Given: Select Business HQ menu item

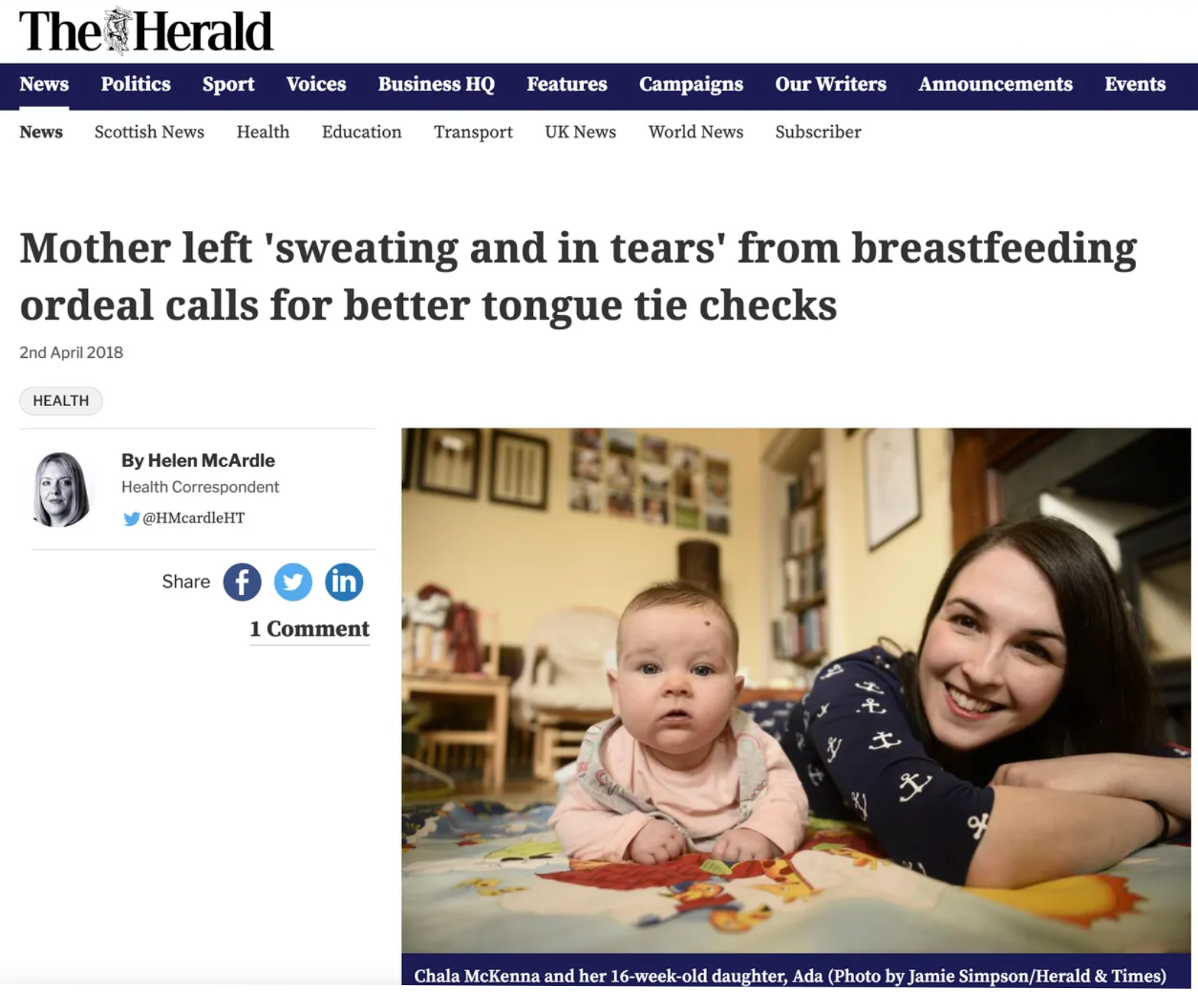Looking at the screenshot, I should [436, 84].
